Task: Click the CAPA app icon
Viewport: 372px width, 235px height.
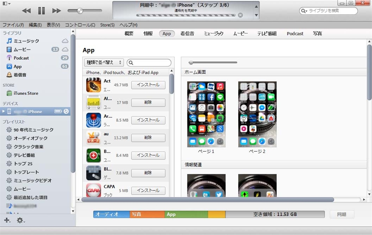Action: coord(93,190)
